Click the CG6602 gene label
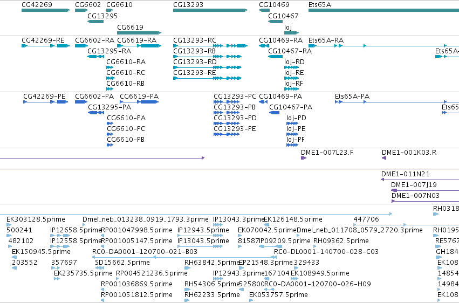This screenshot has height=303, width=459. (88, 5)
